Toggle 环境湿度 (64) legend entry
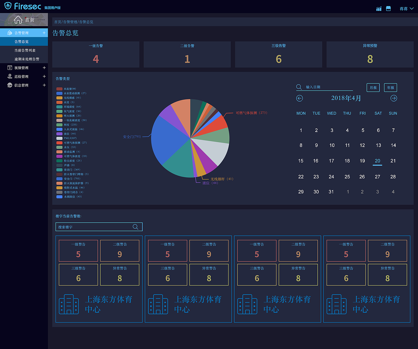The height and width of the screenshot is (349, 418). 69,107
